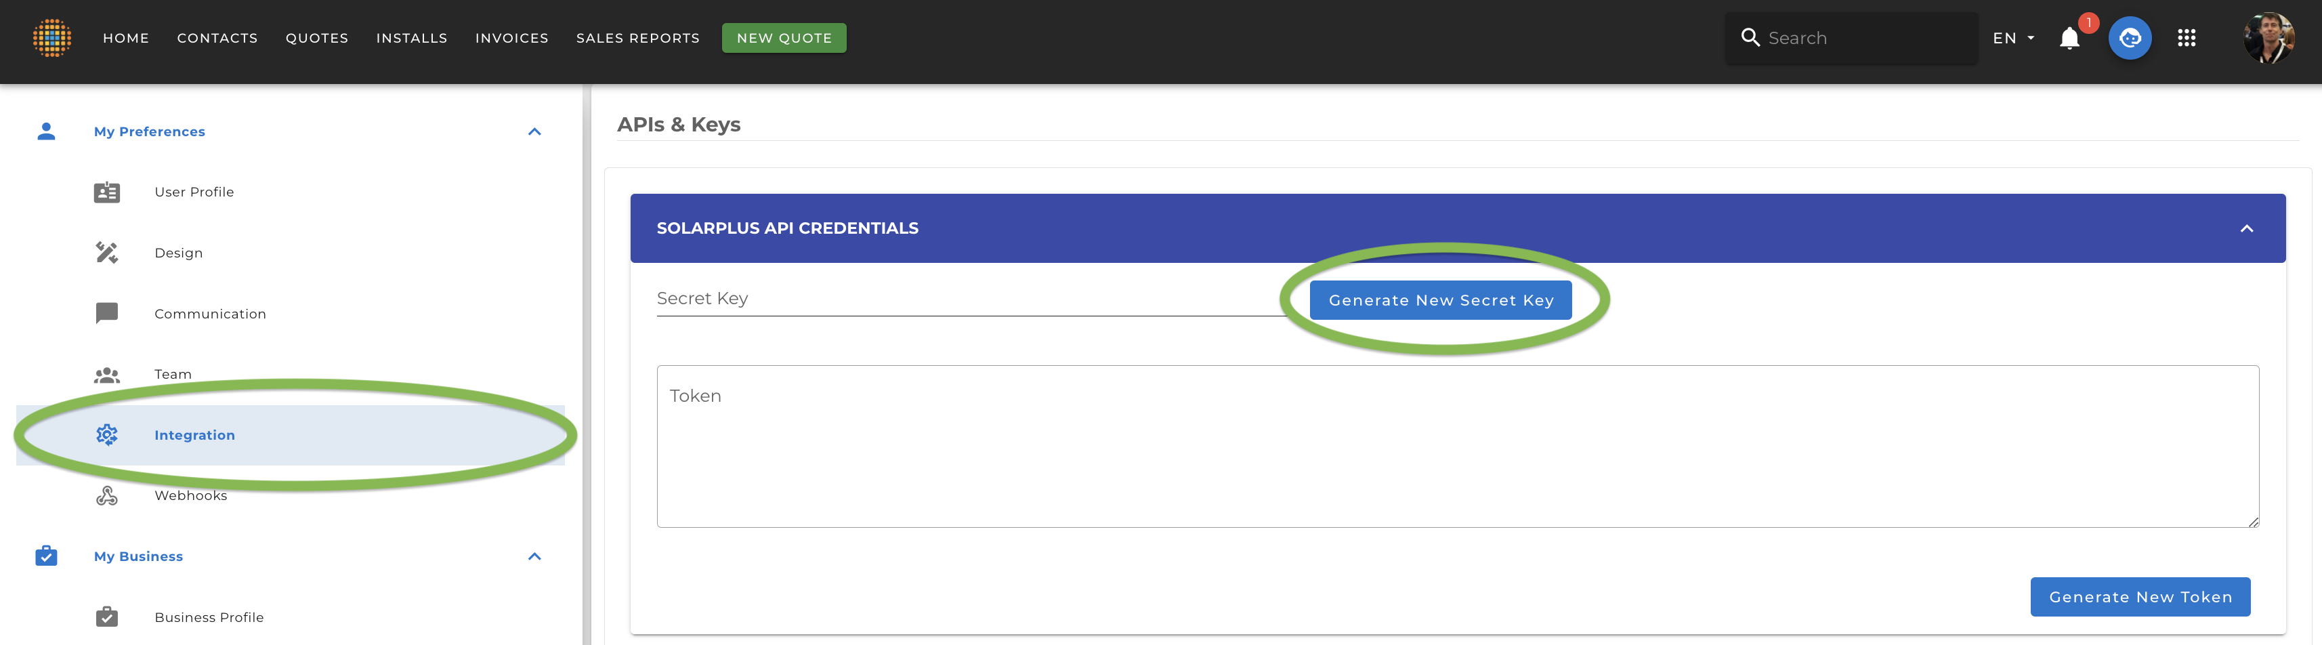The image size is (2322, 645).
Task: Click the My Business heading
Action: (139, 557)
